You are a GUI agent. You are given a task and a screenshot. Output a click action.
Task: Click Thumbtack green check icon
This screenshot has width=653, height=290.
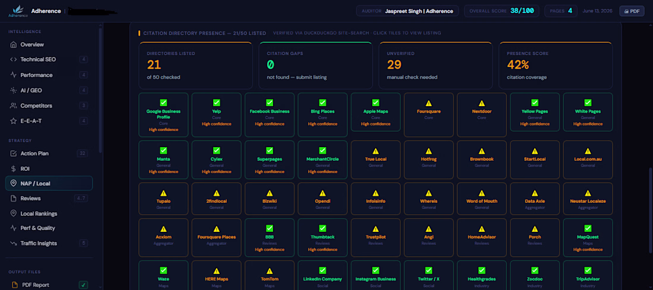point(322,228)
